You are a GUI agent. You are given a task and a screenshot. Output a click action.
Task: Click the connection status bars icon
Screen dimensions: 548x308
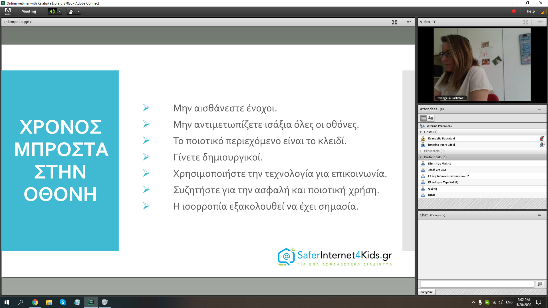[x=543, y=11]
